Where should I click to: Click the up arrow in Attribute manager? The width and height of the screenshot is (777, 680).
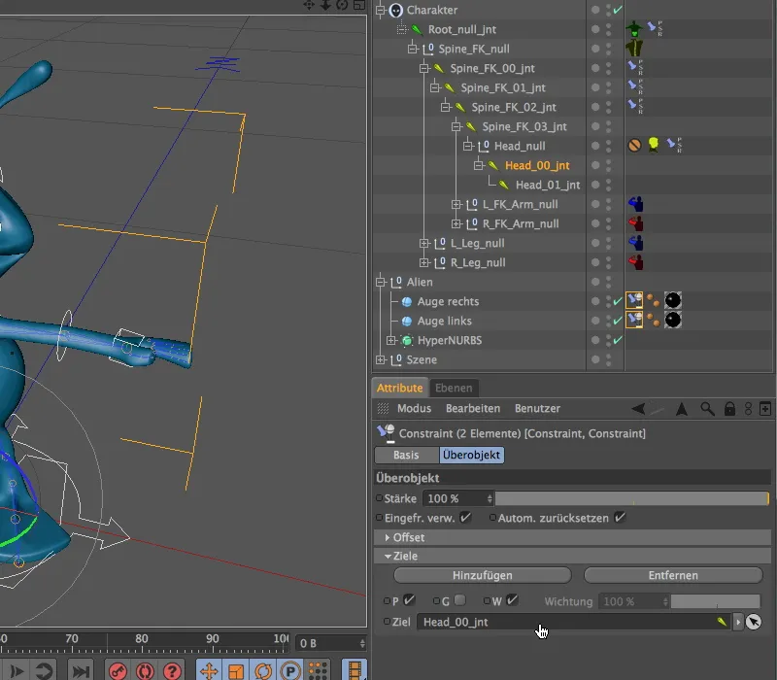682,409
